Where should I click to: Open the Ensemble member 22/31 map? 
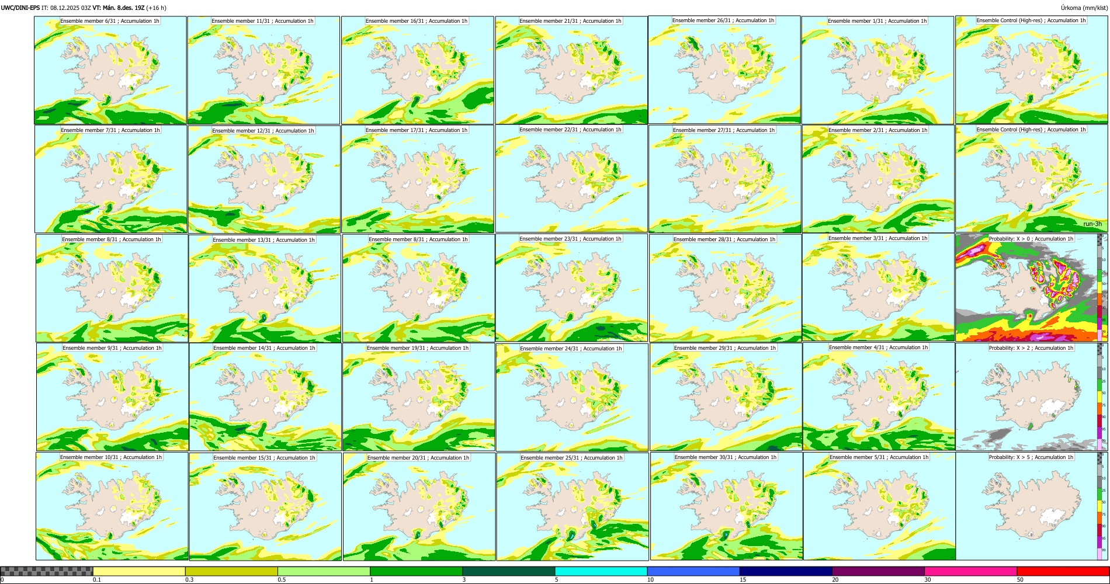pyautogui.click(x=571, y=179)
